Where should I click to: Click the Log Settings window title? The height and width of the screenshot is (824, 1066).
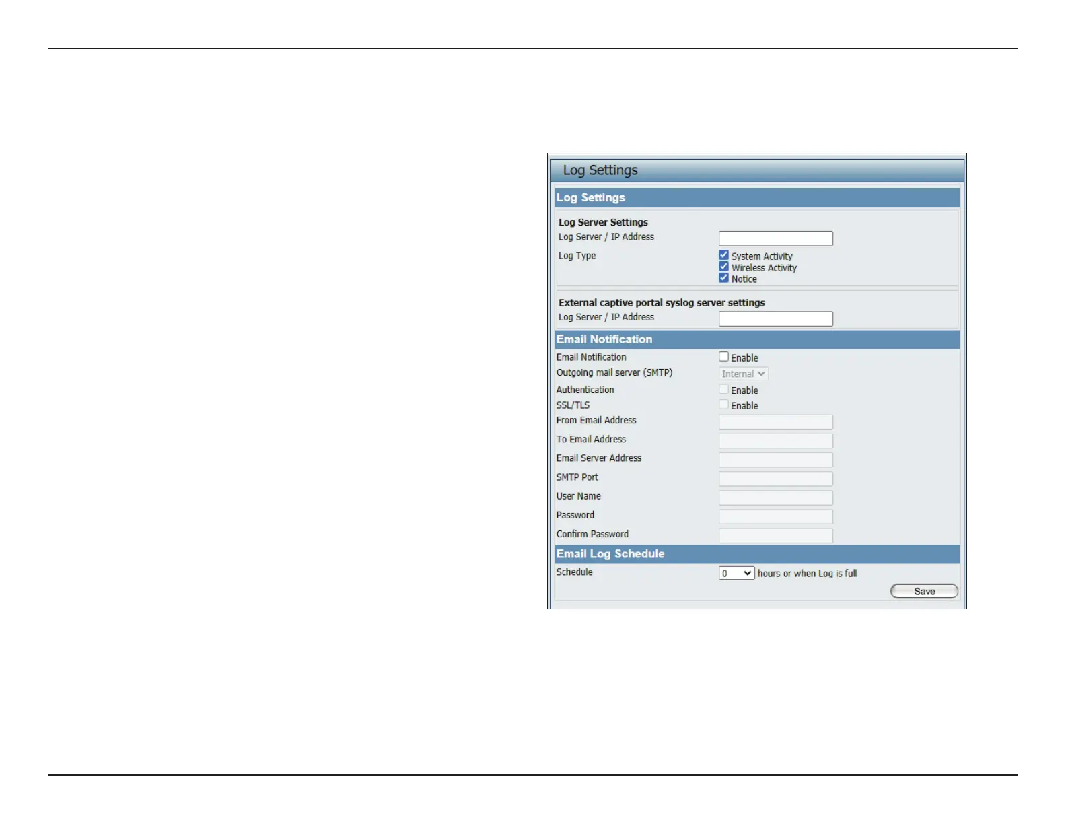600,170
